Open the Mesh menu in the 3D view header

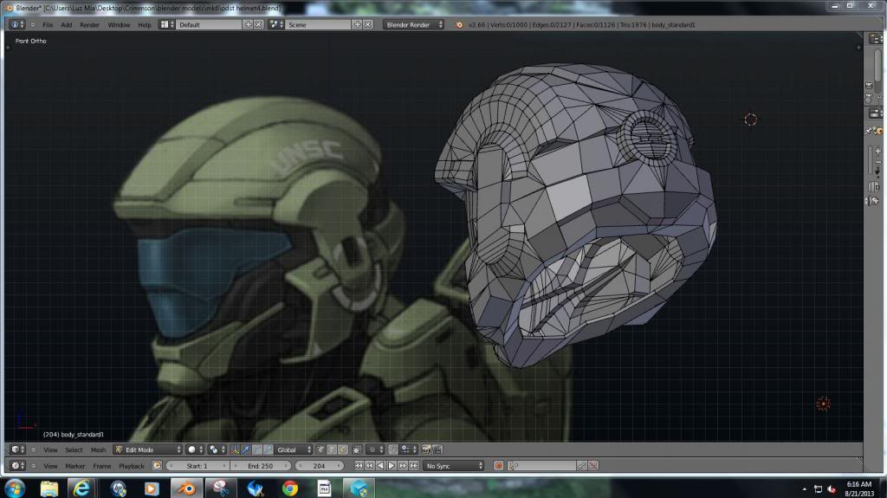[98, 449]
